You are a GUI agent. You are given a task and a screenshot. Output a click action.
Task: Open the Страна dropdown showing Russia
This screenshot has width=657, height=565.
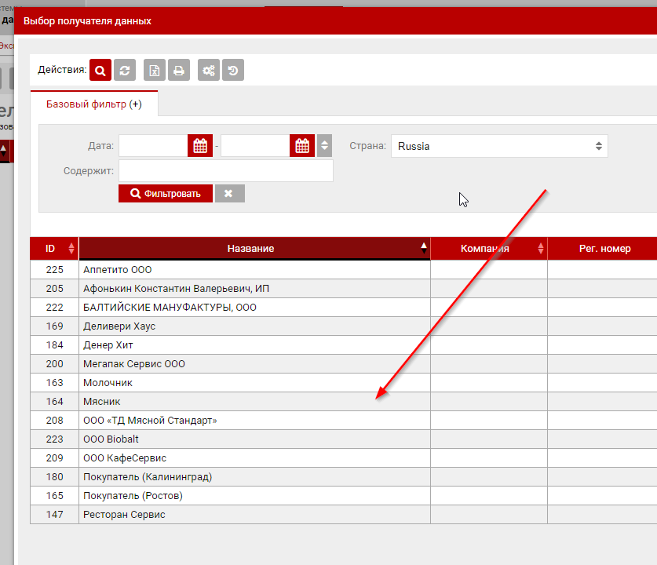coord(499,146)
